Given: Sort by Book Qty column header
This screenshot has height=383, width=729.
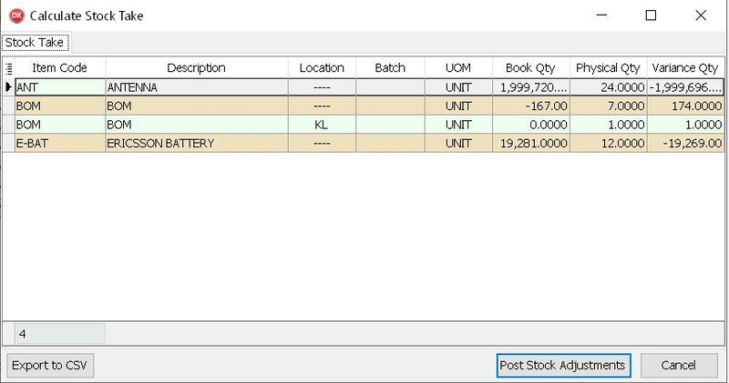Looking at the screenshot, I should point(531,68).
